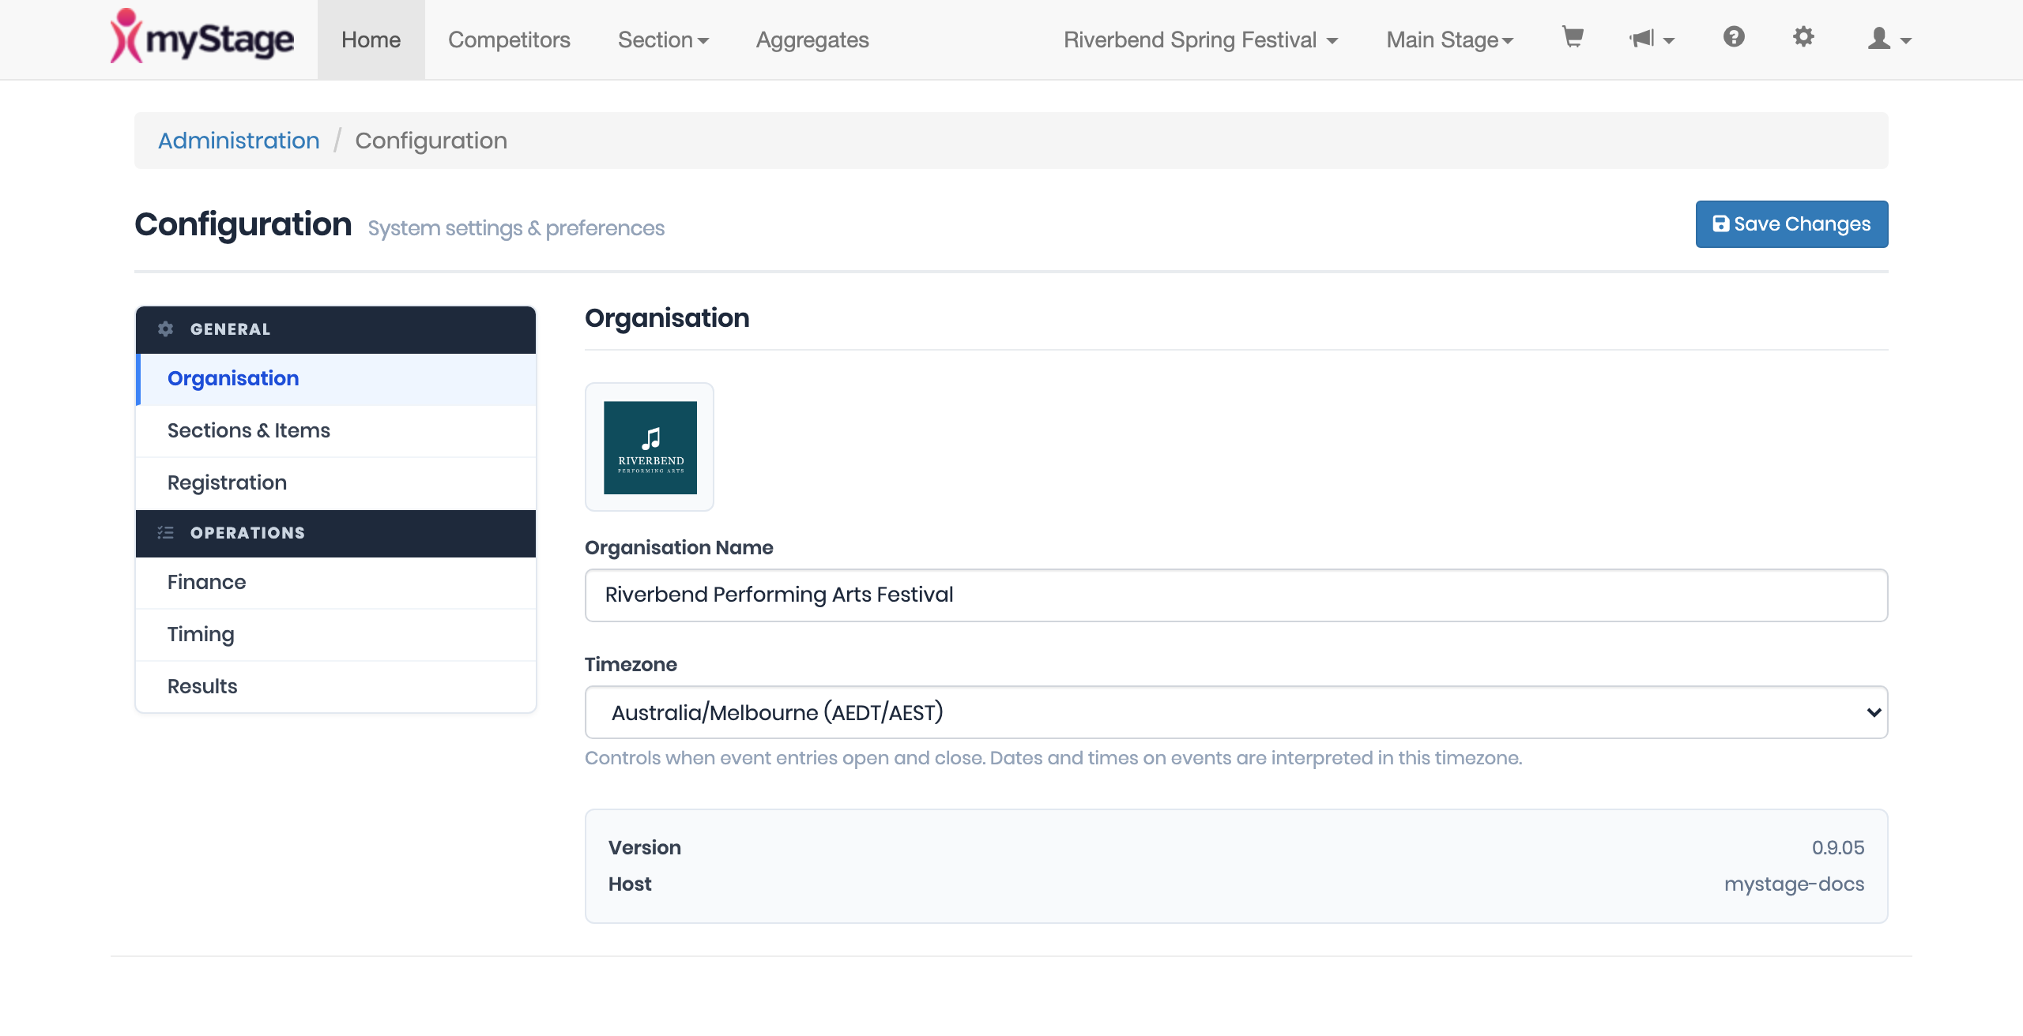Open the shopping cart icon

click(x=1573, y=38)
